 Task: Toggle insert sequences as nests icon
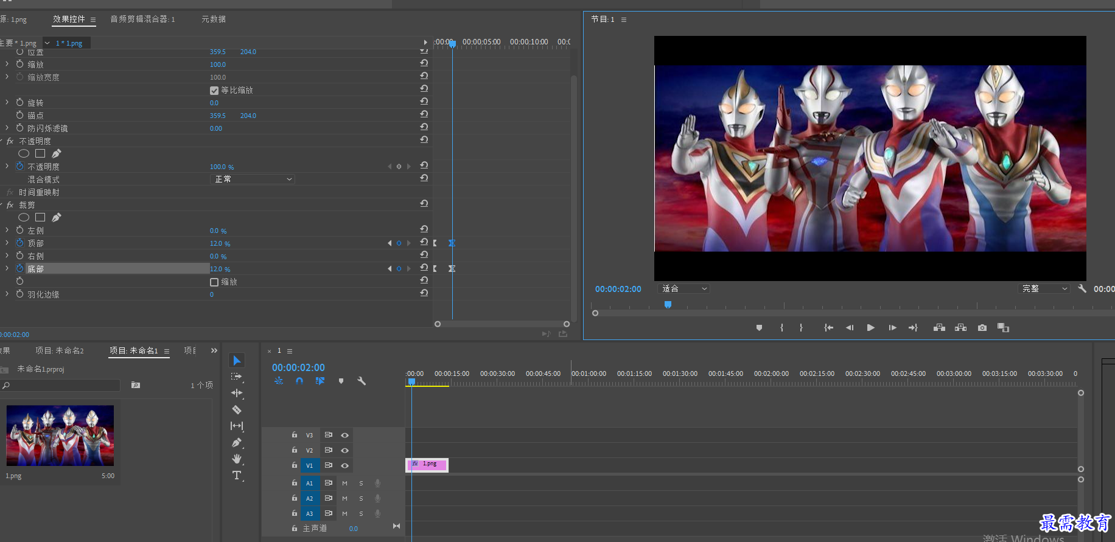click(279, 381)
